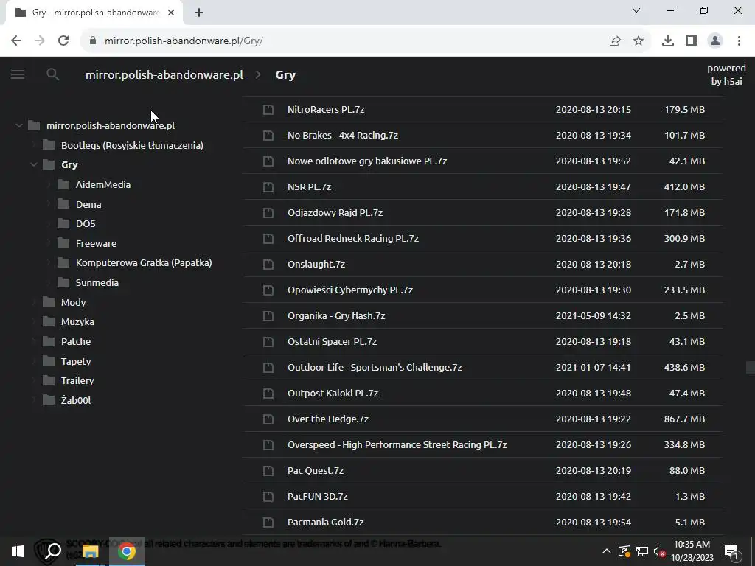The image size is (755, 566).
Task: Click the site lock icon in address bar
Action: pos(93,41)
